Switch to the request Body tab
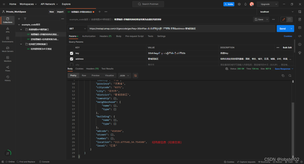This screenshot has height=164, width=304. point(119,36)
